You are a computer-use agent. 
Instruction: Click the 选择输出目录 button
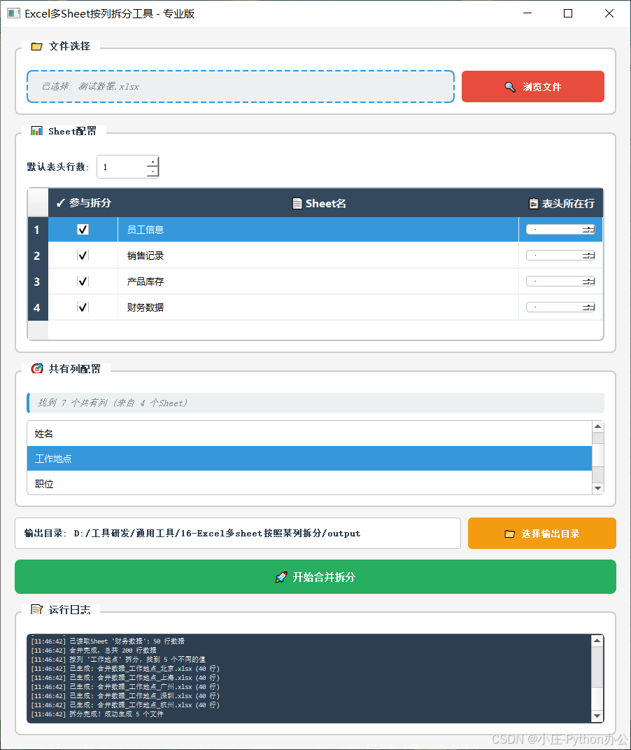pos(541,534)
